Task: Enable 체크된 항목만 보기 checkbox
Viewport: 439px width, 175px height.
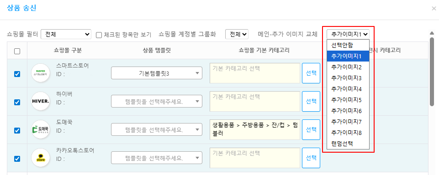Action: click(x=99, y=35)
